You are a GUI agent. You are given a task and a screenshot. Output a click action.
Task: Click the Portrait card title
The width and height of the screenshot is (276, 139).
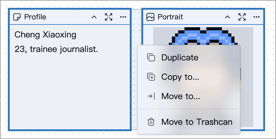pos(170,17)
